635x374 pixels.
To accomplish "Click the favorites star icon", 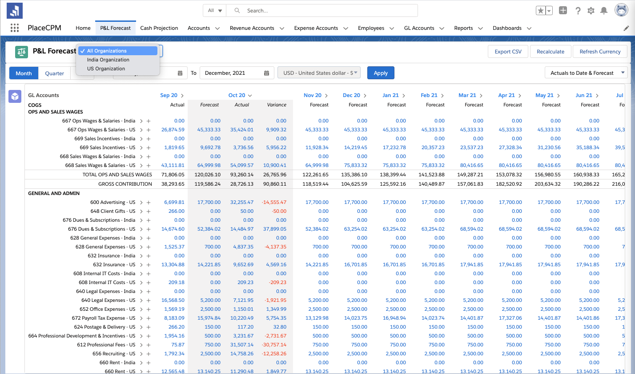I will pos(541,11).
